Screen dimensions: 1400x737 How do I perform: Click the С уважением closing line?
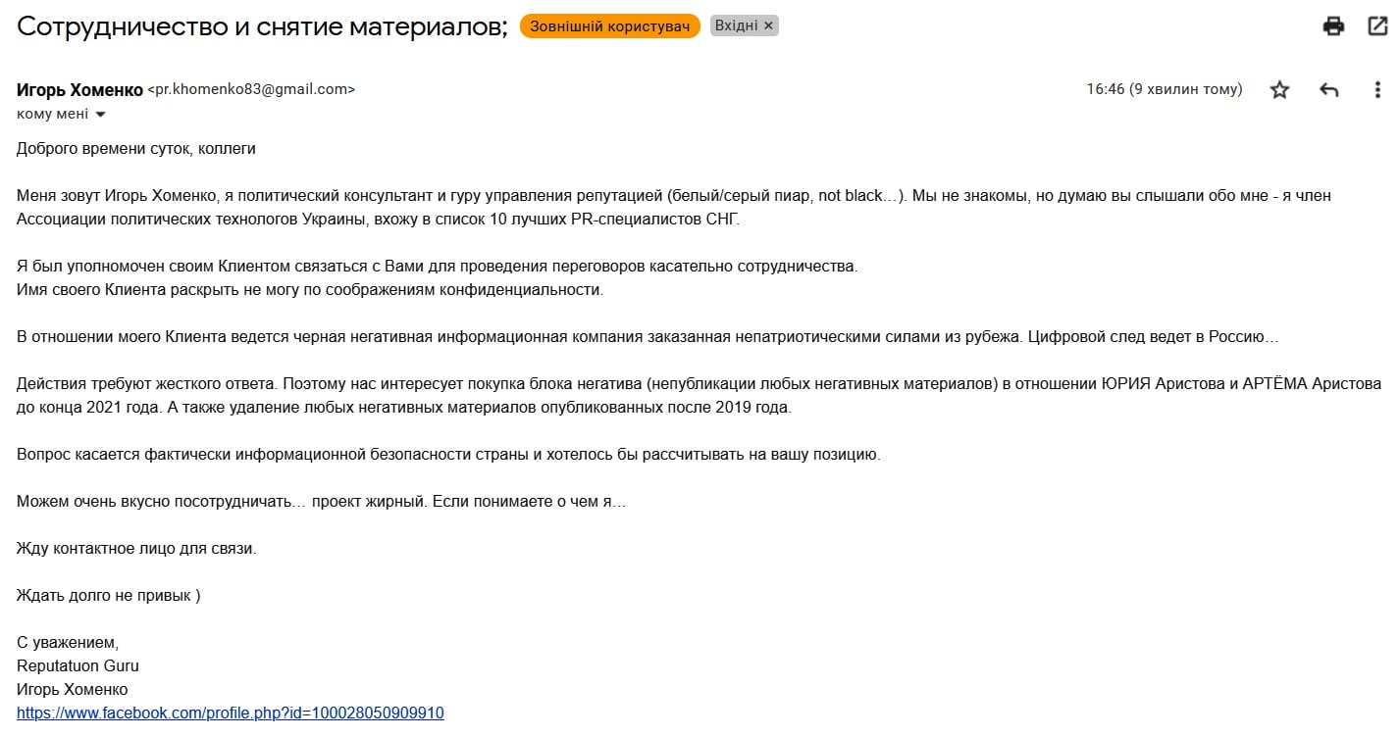tap(67, 642)
